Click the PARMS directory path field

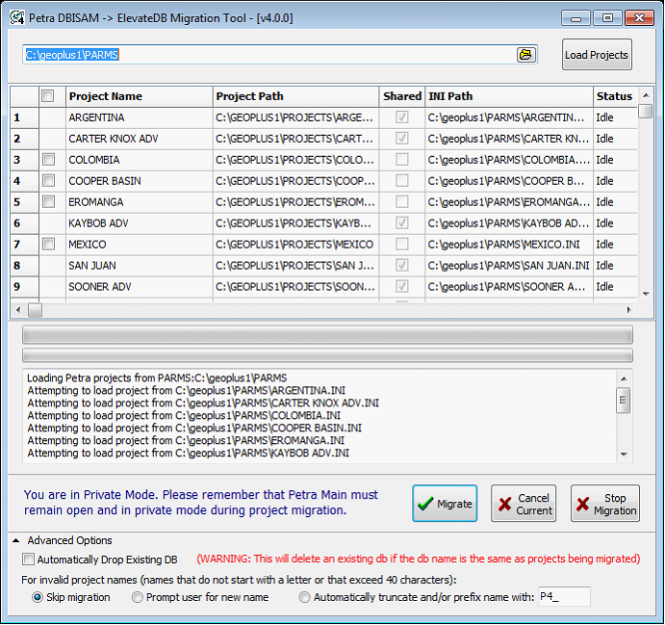tap(269, 55)
